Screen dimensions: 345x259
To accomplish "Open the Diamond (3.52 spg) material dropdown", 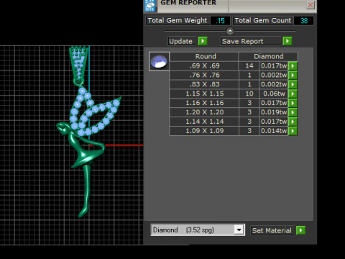I will click(239, 230).
